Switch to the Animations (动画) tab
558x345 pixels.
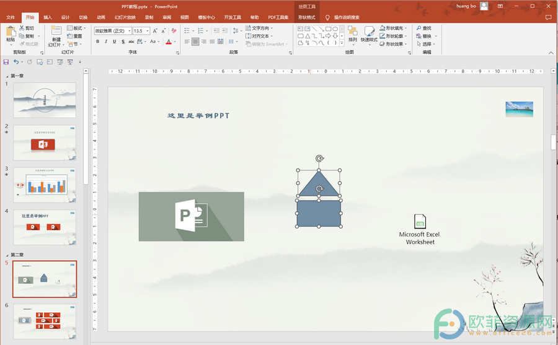(x=101, y=17)
